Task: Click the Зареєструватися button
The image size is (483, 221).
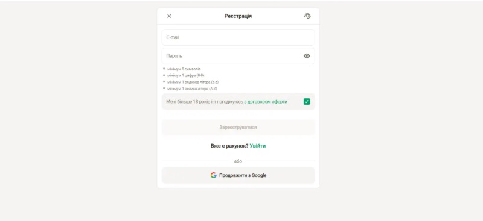Action: point(238,127)
